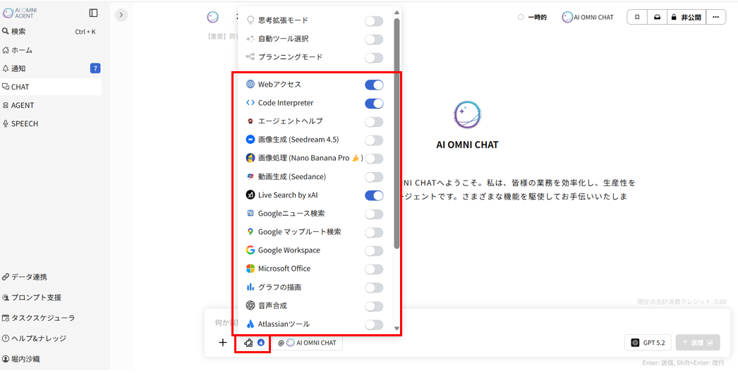Disable the Webアクセス switch
This screenshot has height=373, width=738.
(x=374, y=85)
